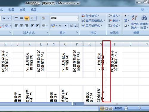Select column header T

pos(114,44)
